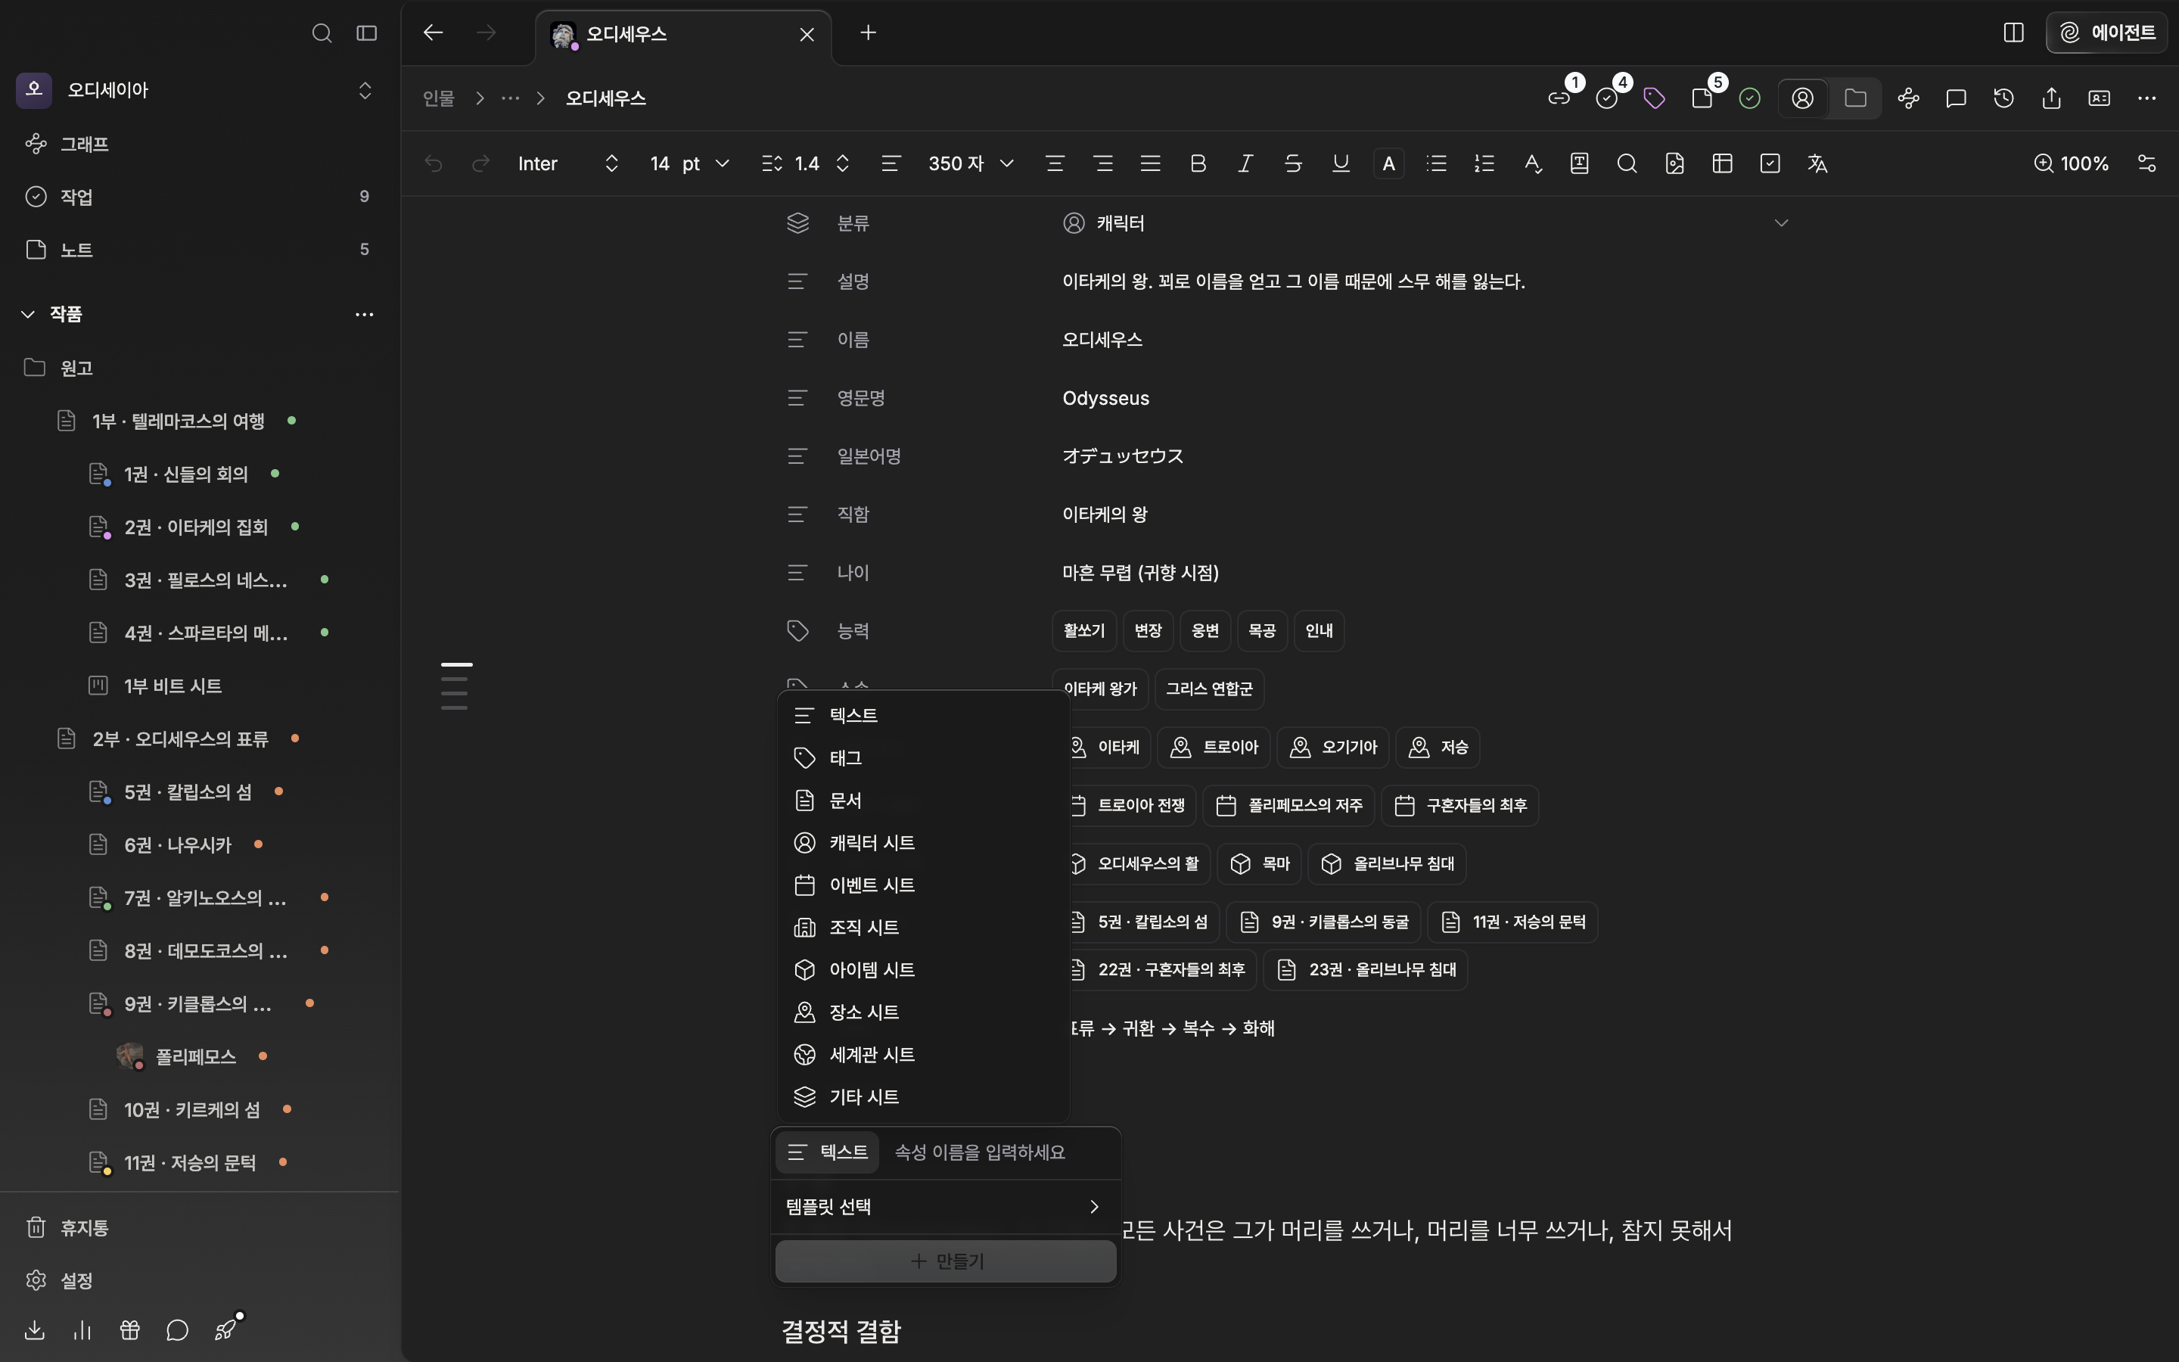Expand the 분류 캐릭터 dropdown chevron
Image resolution: width=2179 pixels, height=1362 pixels.
pyautogui.click(x=1780, y=223)
